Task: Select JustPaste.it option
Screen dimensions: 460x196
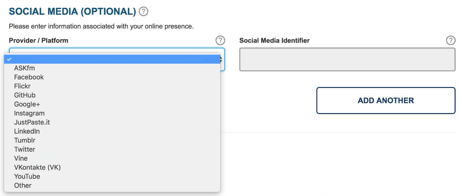Action: click(112, 122)
